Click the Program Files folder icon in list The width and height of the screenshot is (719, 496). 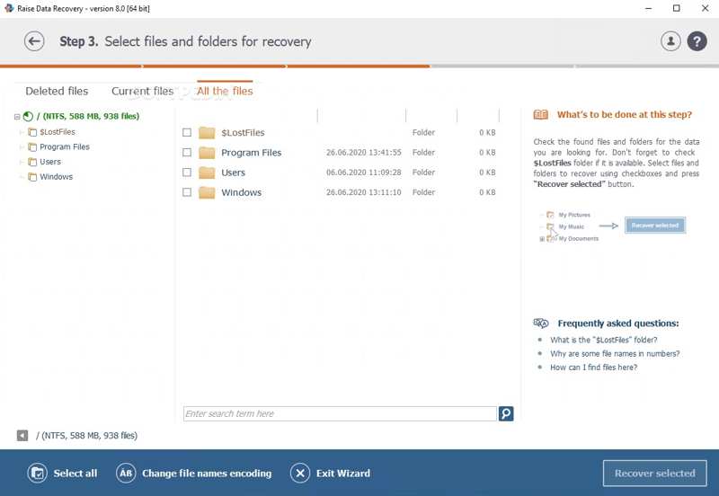coord(207,153)
